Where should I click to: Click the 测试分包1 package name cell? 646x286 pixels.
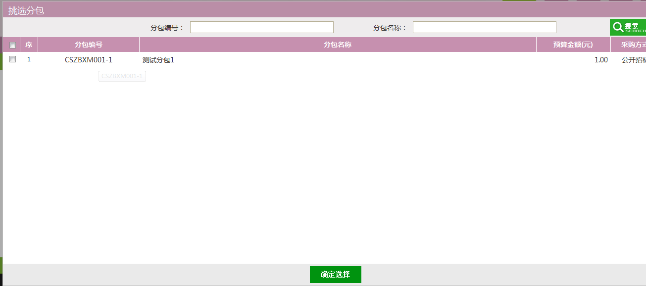tap(158, 60)
